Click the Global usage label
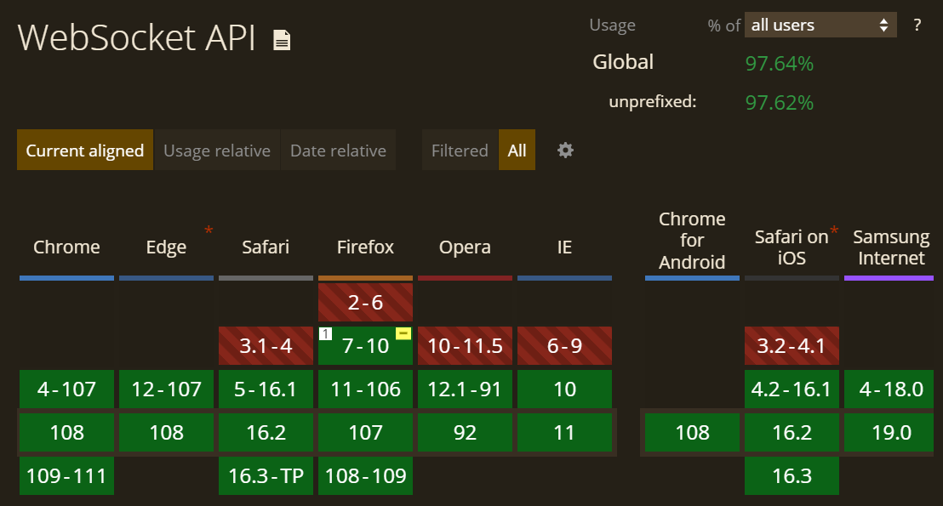943x506 pixels. [x=623, y=62]
